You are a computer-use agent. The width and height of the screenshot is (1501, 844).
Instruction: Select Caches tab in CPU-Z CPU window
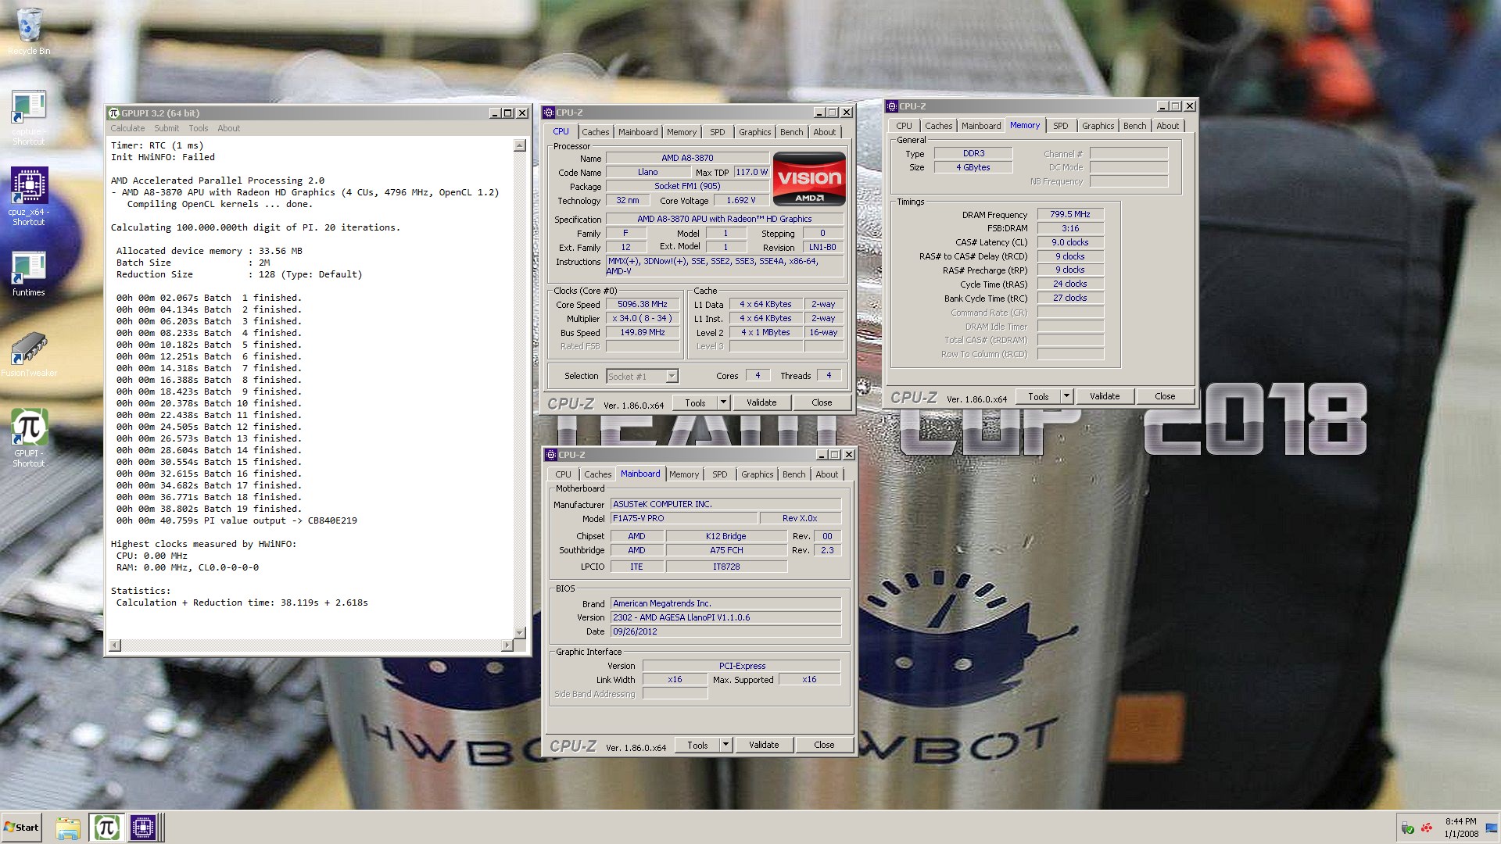tap(595, 132)
